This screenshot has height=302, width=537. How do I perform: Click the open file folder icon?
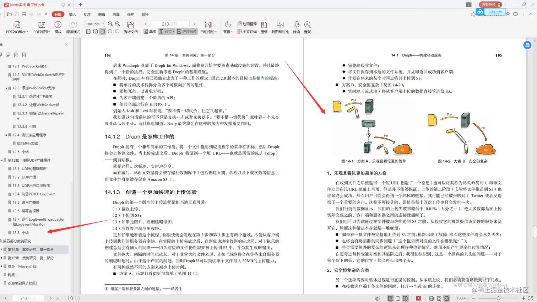point(10,14)
